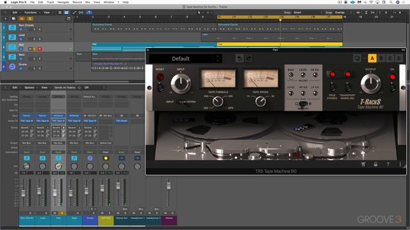Open the Window menu

click(109, 2)
